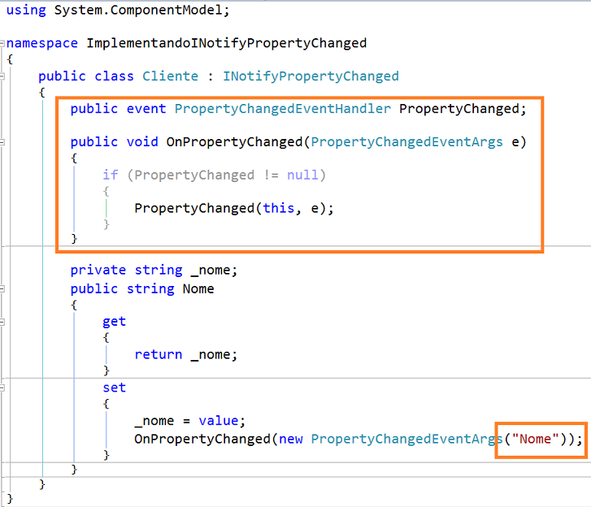This screenshot has width=591, height=507.
Task: Collapse the set accessor outlining toggle
Action: (2, 388)
